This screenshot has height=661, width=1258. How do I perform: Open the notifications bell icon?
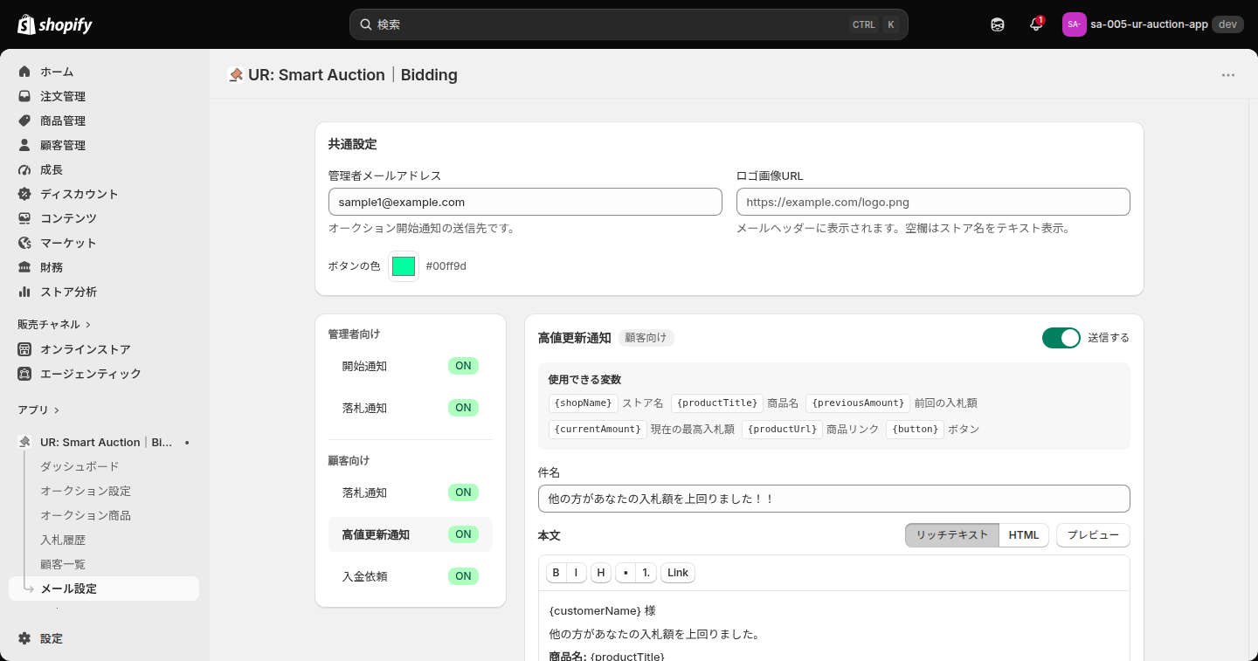tap(1036, 24)
